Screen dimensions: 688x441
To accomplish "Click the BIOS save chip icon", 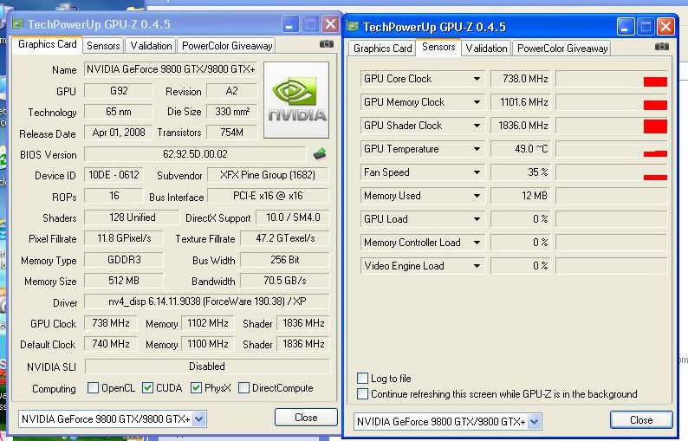I will pyautogui.click(x=320, y=153).
